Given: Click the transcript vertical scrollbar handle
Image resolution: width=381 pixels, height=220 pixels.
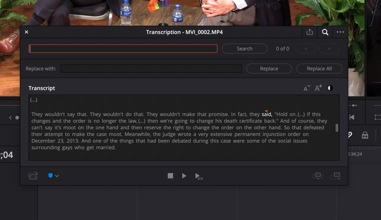Looking at the screenshot, I should (337, 128).
